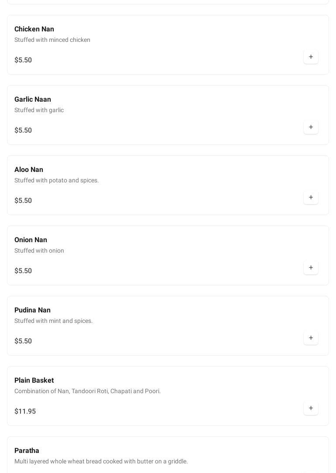Click 'Stuffed with potato and spices' description
Screen dimensions: 336x473
pos(57,181)
